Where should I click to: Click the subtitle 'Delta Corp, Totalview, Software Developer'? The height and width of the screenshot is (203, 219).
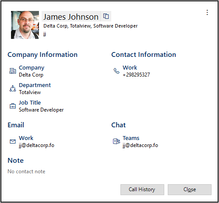coord(91,26)
